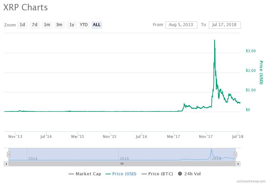This screenshot has width=269, height=184.
Task: Click the Nov '13 axis label
Action: coord(15,136)
